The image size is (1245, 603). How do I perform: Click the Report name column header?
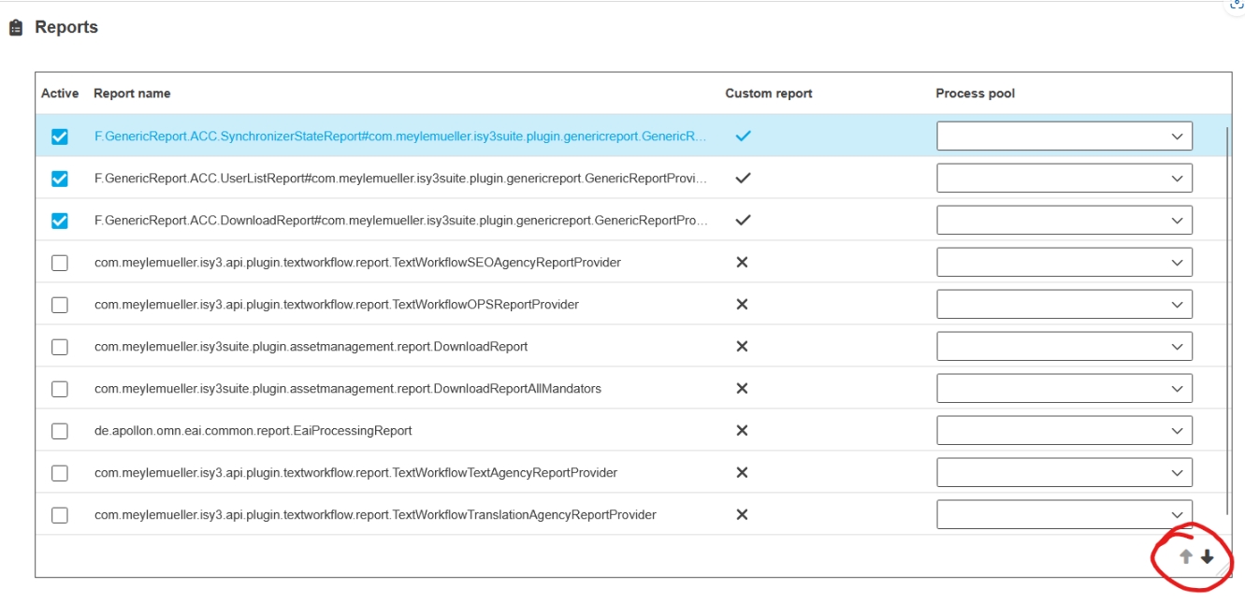click(132, 93)
